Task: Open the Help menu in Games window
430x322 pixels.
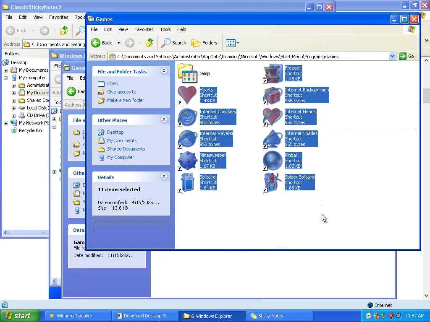Action: [x=181, y=29]
